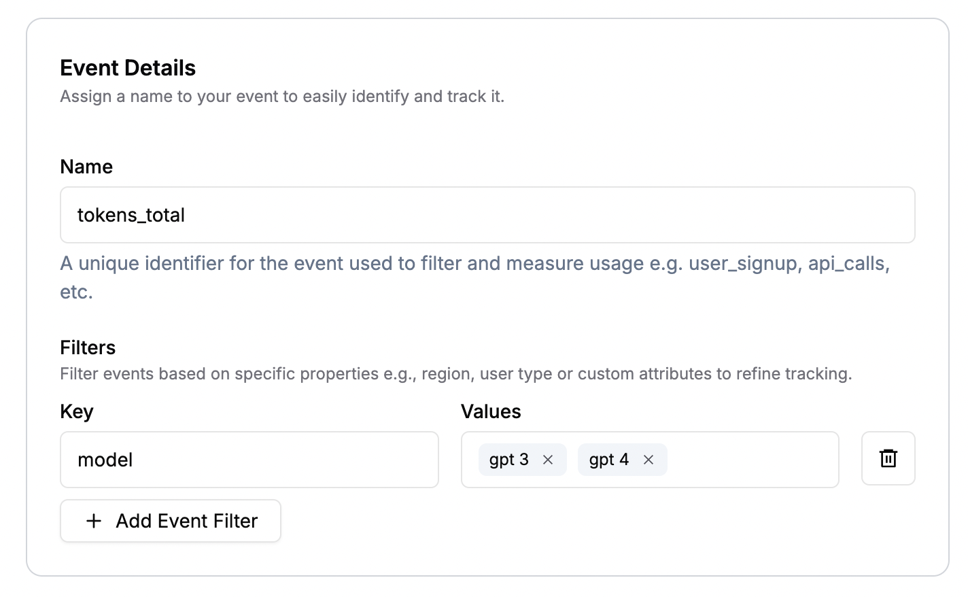Delete the model filter with trash icon
968x597 pixels.
tap(888, 458)
